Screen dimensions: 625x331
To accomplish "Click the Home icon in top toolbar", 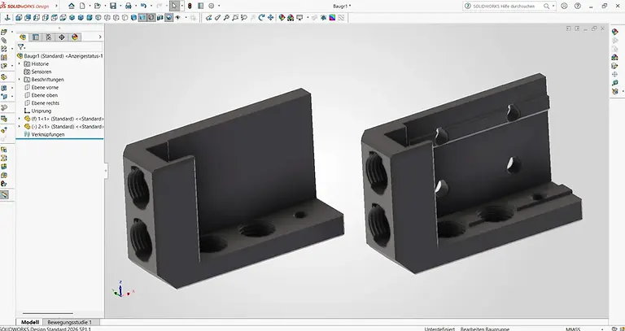I will tap(72, 6).
